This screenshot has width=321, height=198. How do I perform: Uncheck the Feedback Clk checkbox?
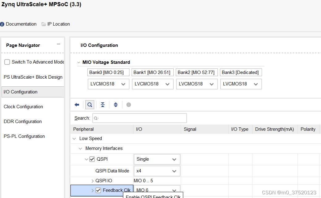[x=98, y=190]
